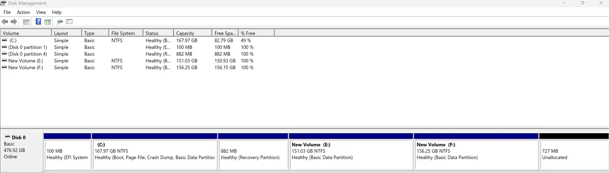Click the 150.93 GB free space cell
609x173 pixels.
225,61
